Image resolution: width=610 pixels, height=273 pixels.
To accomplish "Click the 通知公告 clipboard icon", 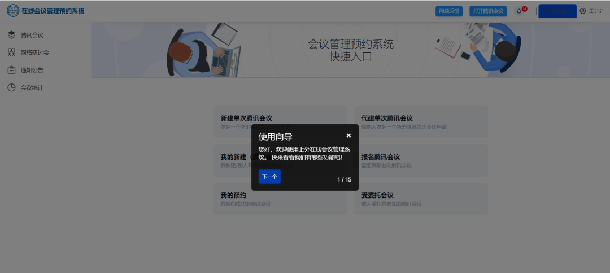I will click(x=12, y=71).
